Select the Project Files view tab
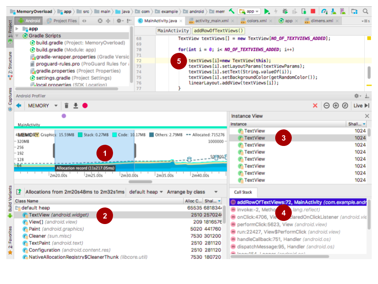The height and width of the screenshot is (284, 378). [x=62, y=21]
